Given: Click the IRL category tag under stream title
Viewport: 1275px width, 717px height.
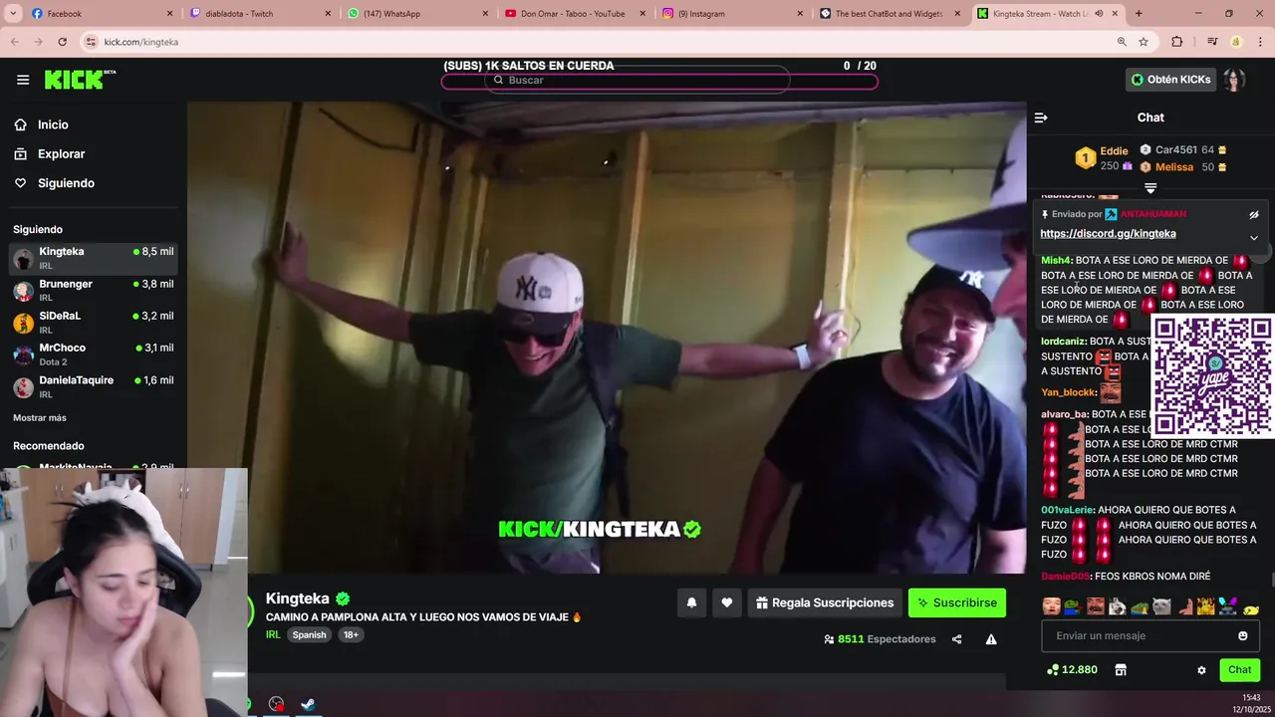Looking at the screenshot, I should click(x=273, y=635).
